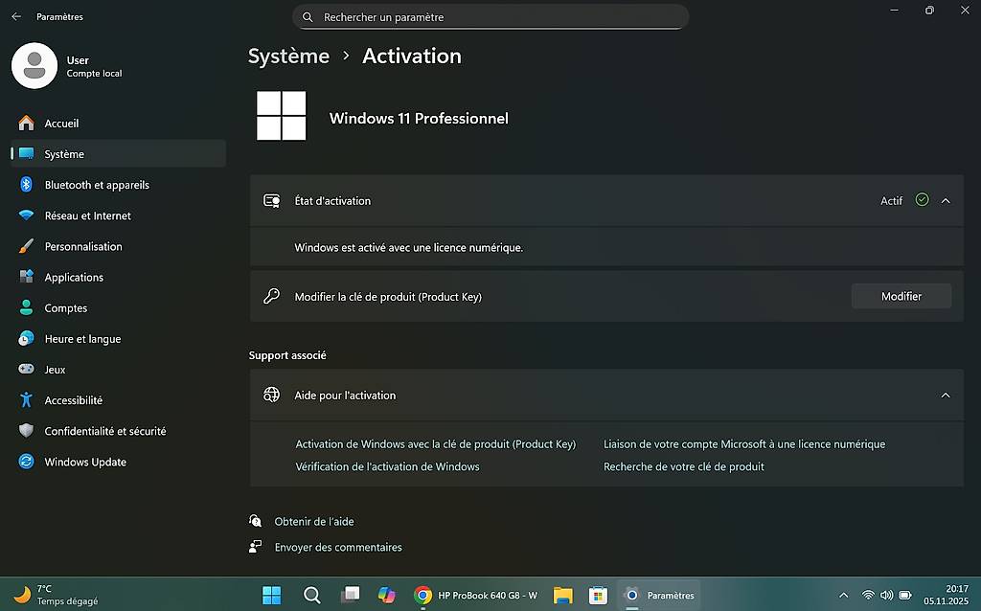
Task: Open Vérification de l'activation de Windows link
Action: tap(387, 467)
